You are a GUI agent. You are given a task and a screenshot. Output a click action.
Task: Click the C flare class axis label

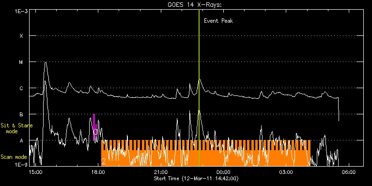[21, 89]
